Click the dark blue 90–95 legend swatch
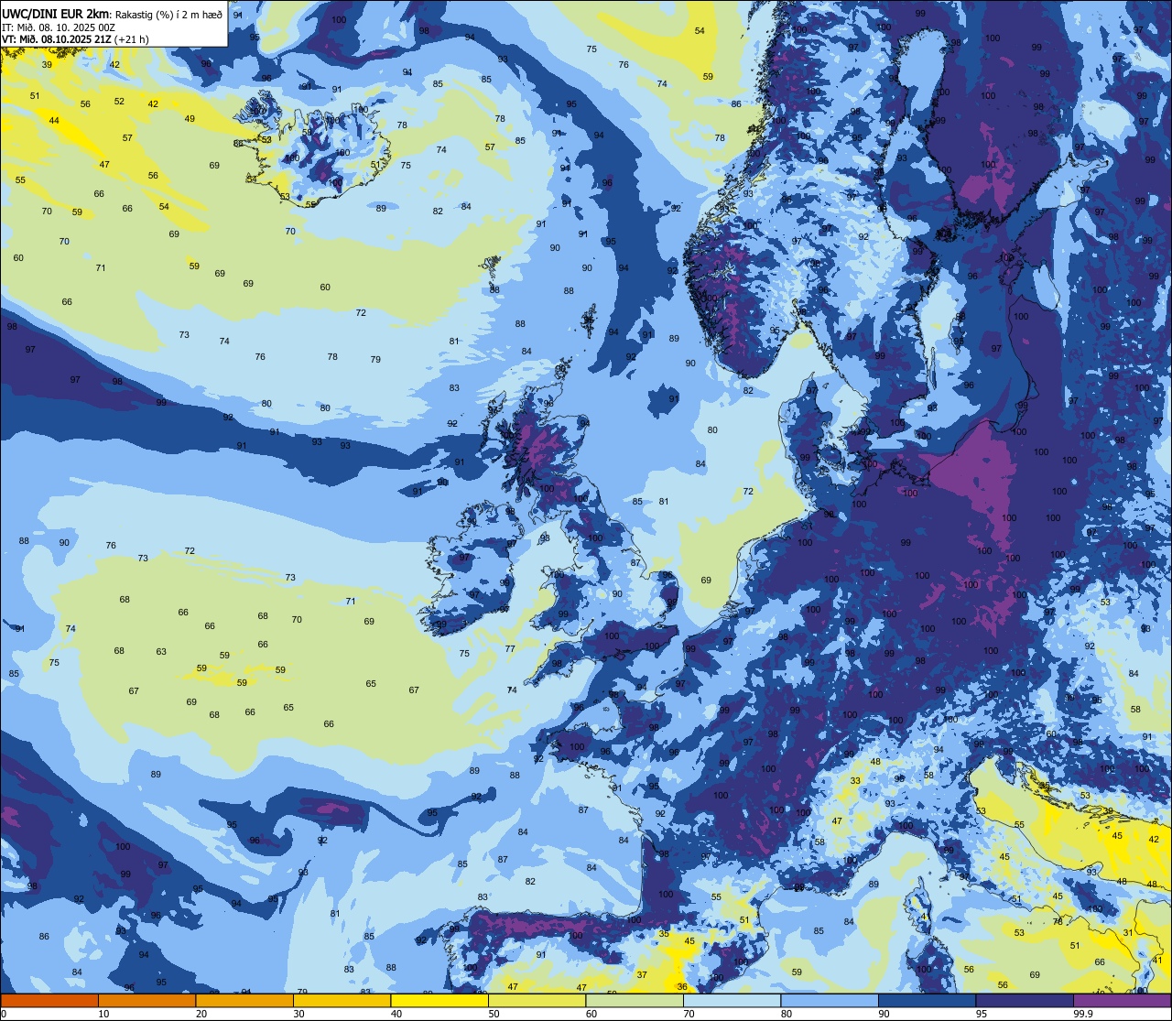 click(927, 1000)
